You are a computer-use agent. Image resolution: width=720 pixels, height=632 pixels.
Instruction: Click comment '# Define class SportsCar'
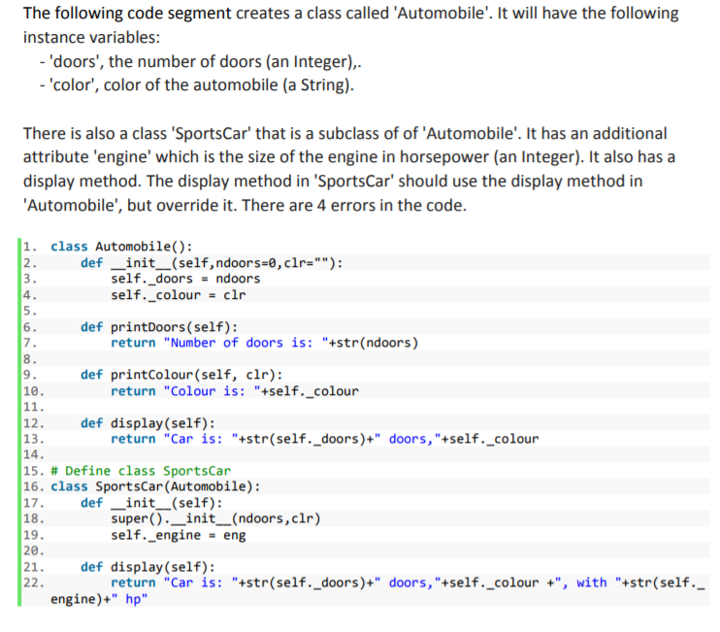point(141,471)
